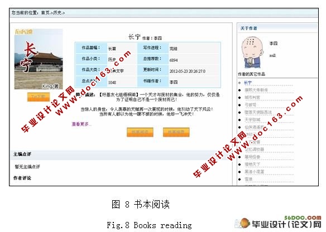326x232 pixels.
Task: Click the 长宁 book cover image
Action: [39, 59]
